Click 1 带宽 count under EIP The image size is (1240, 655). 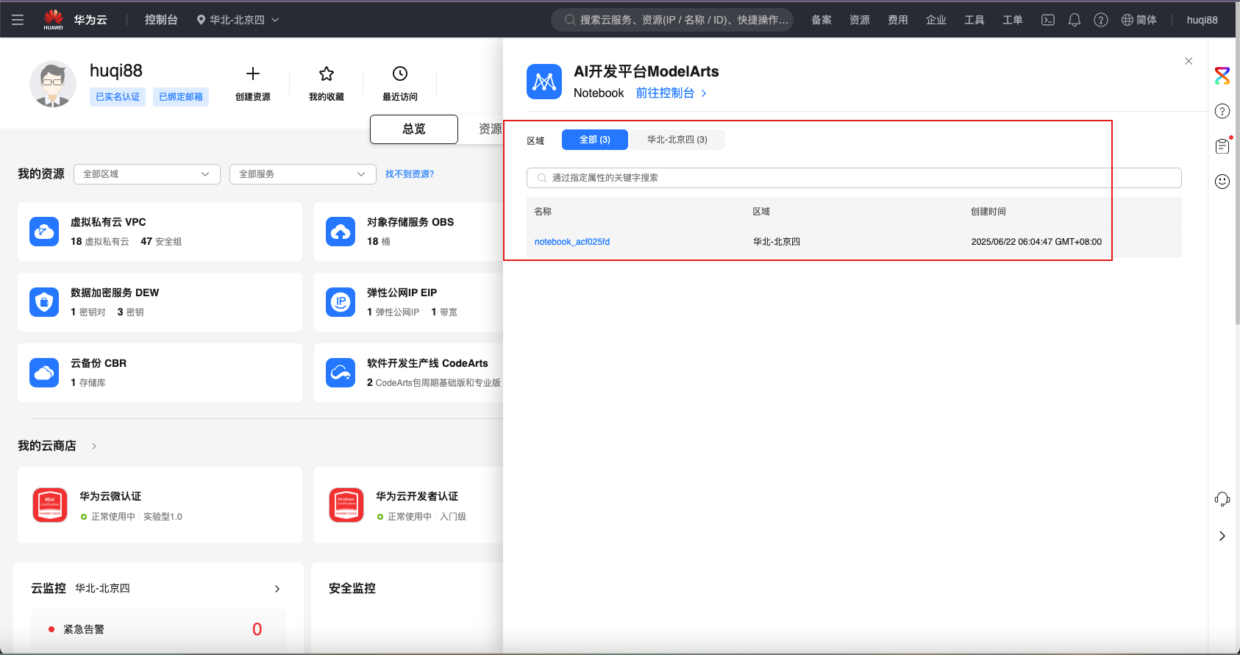tap(444, 312)
